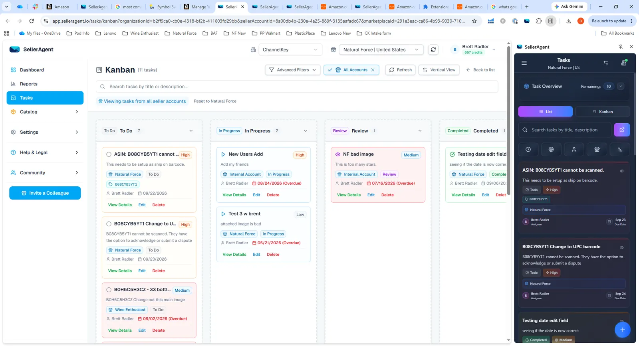This screenshot has width=639, height=346.
Task: Check circle on B0H5C5H3CZ - 33 bottl... task
Action: [x=109, y=290]
